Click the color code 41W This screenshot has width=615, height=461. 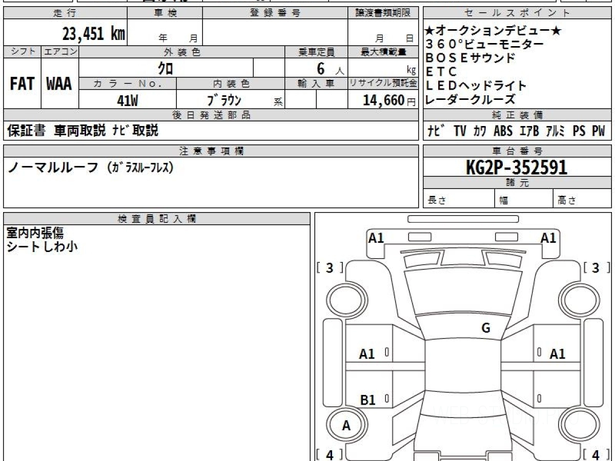(x=128, y=100)
